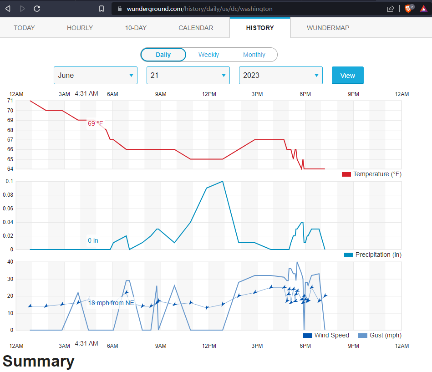This screenshot has height=372, width=432.
Task: View site security lock information
Action: (x=120, y=9)
